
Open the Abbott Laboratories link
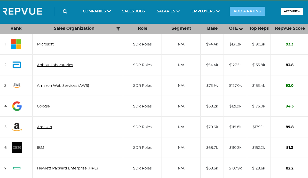pyautogui.click(x=55, y=65)
